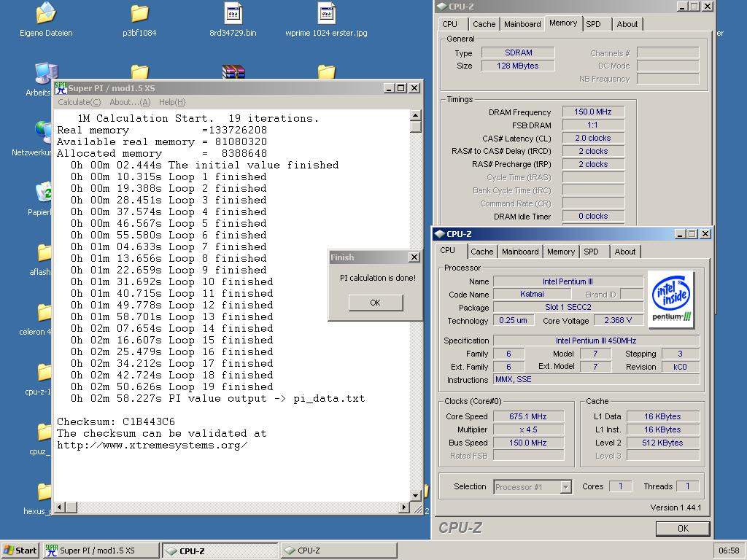Screen dimensions: 747x560
Task: Click Super PI horizontal scrollbar left arrow
Action: coord(60,507)
